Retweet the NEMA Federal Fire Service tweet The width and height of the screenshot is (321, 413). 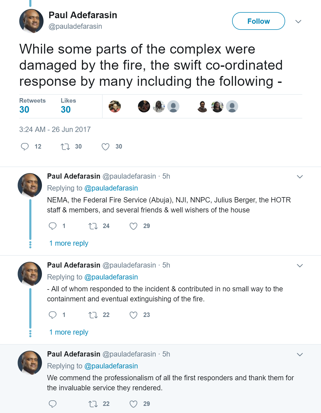point(93,226)
